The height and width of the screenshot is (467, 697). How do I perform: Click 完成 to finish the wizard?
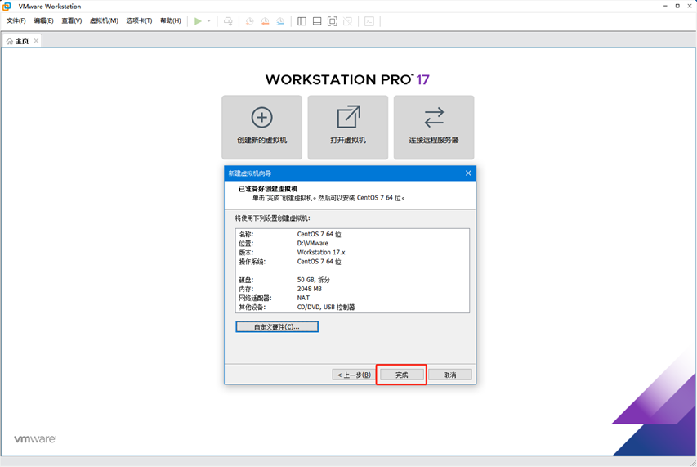tap(402, 375)
